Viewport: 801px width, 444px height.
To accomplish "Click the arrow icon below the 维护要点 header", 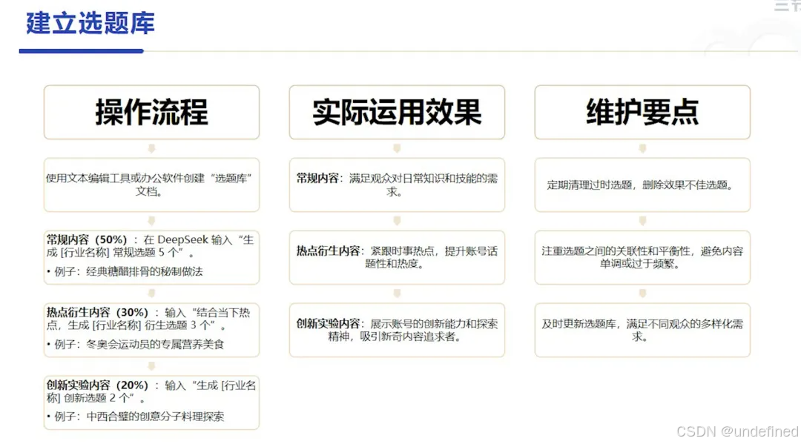I will pyautogui.click(x=642, y=148).
